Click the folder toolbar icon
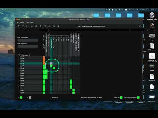Screen dimensions: 158x118 pyautogui.click(x=28, y=26)
